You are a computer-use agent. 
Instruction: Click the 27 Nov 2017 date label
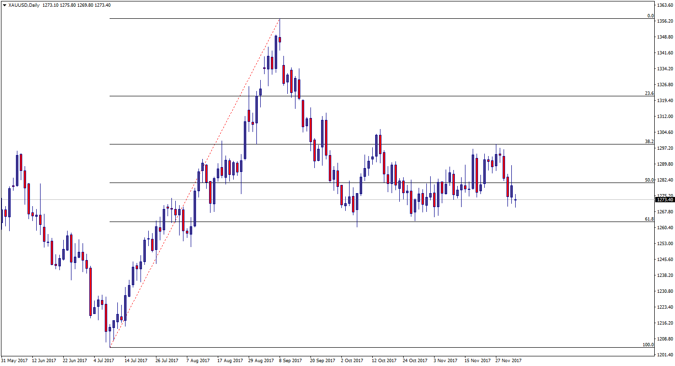tap(508, 360)
